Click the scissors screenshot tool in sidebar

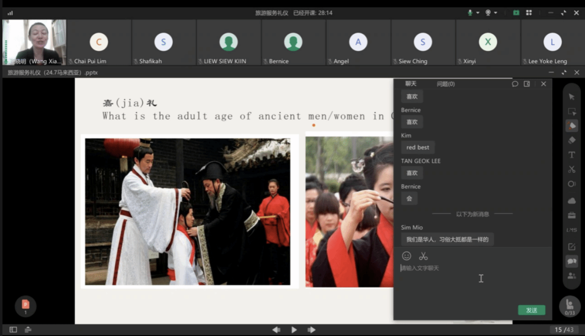572,169
